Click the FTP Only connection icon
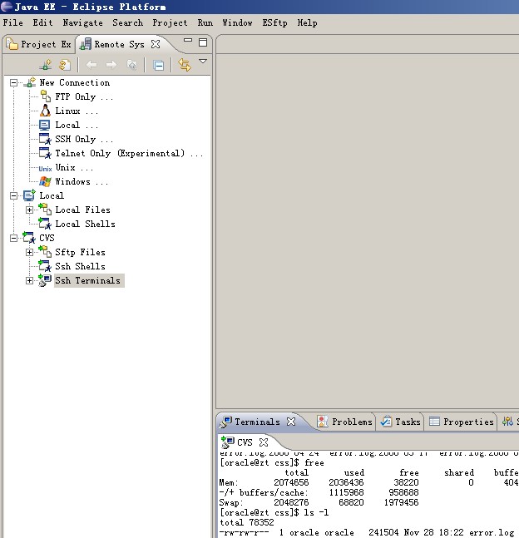Viewport: 519px width, 538px height. tap(45, 96)
